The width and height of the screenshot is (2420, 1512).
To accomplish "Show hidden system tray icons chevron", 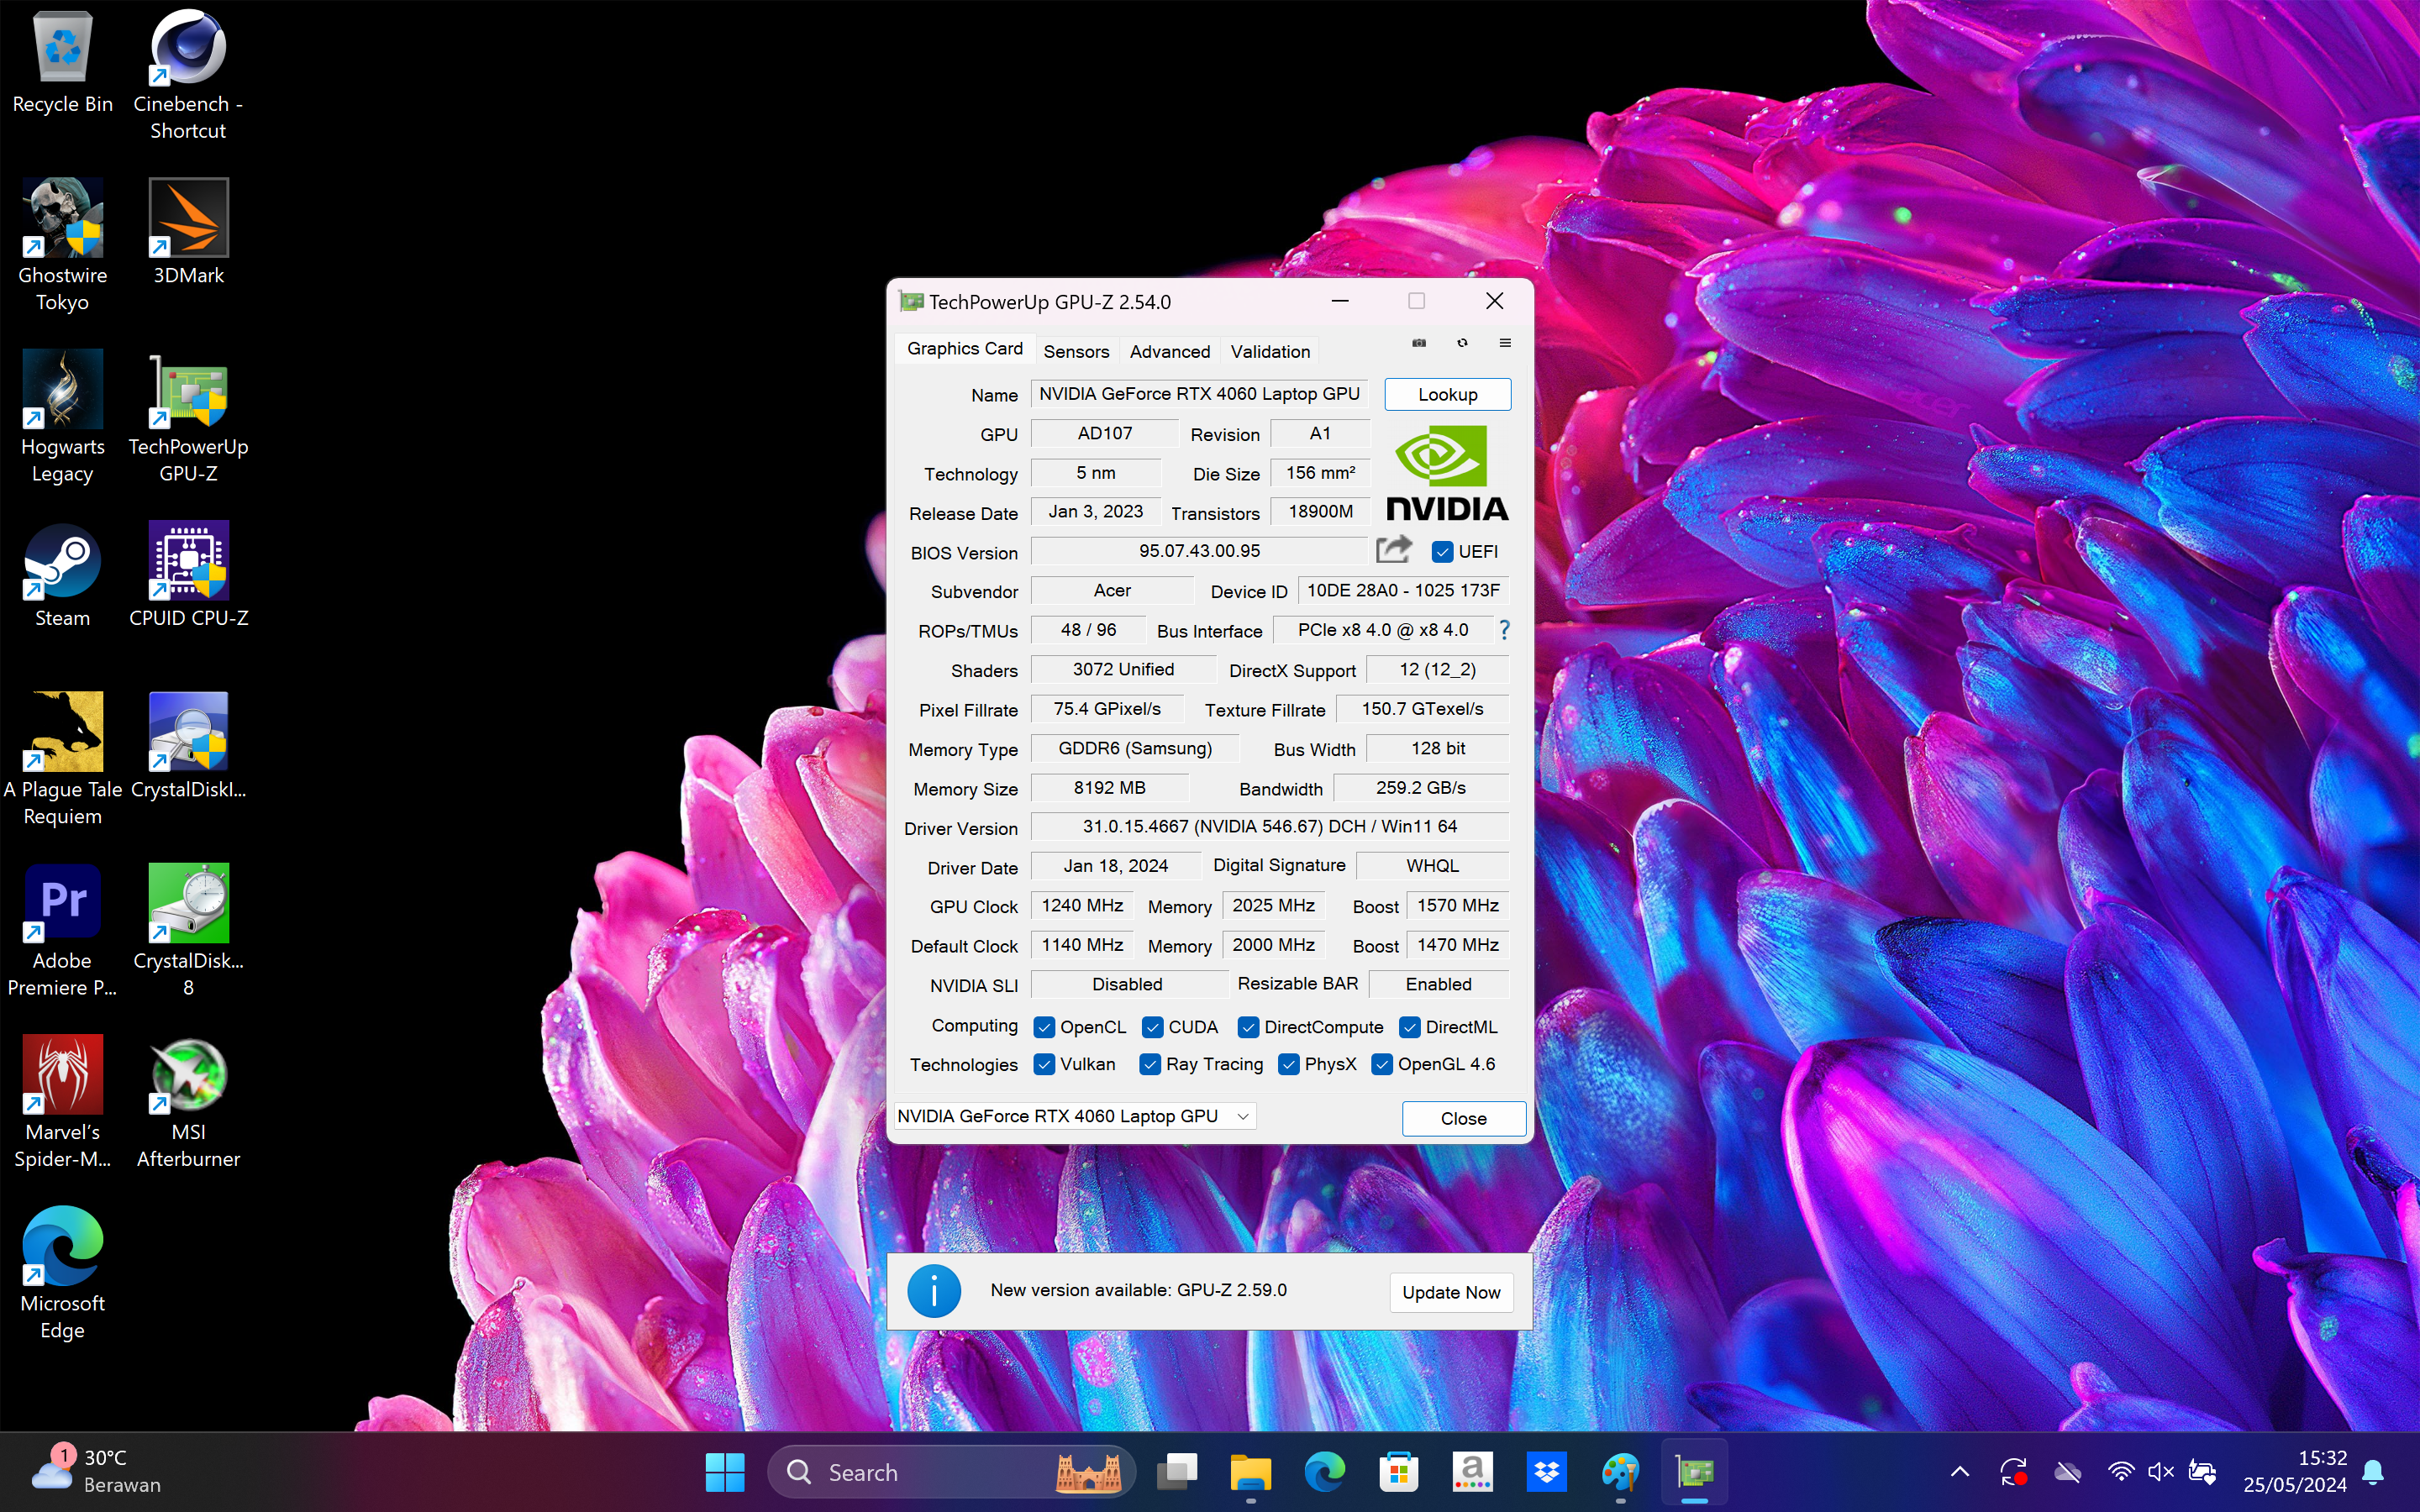I will 1960,1472.
